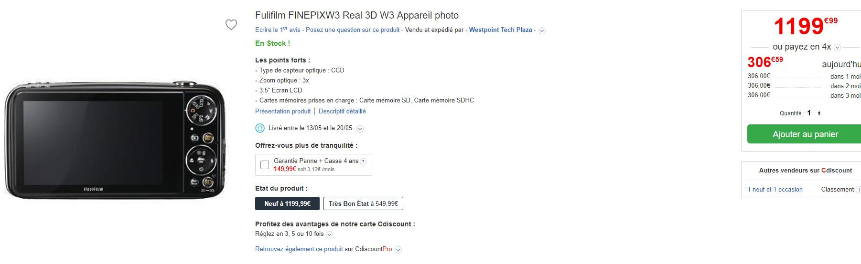
Task: Click the Fujifilm camera product image
Action: click(x=115, y=140)
